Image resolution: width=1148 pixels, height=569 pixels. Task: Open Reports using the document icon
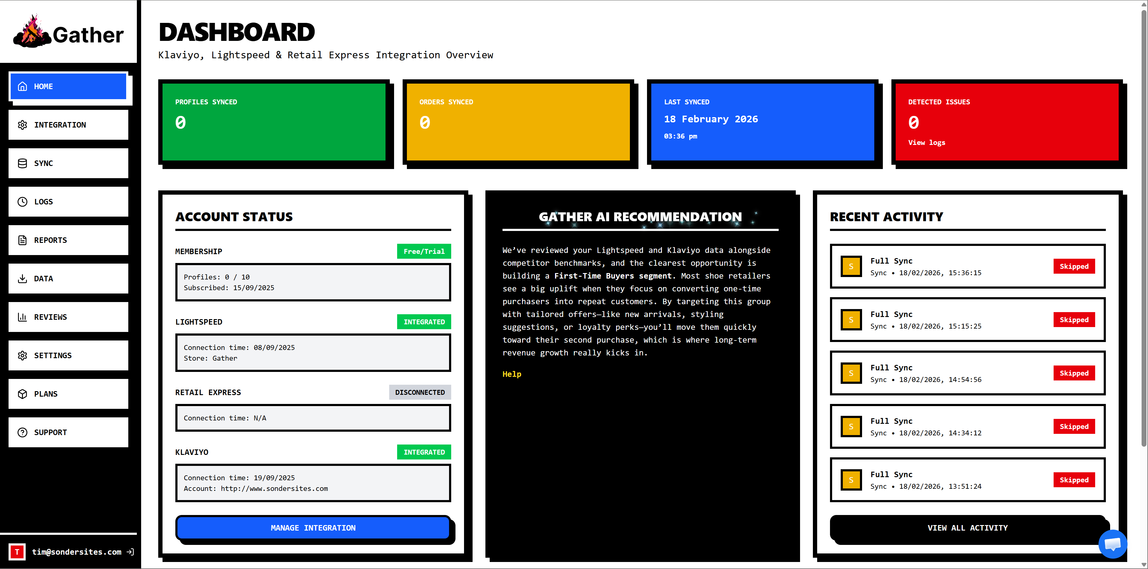(22, 240)
